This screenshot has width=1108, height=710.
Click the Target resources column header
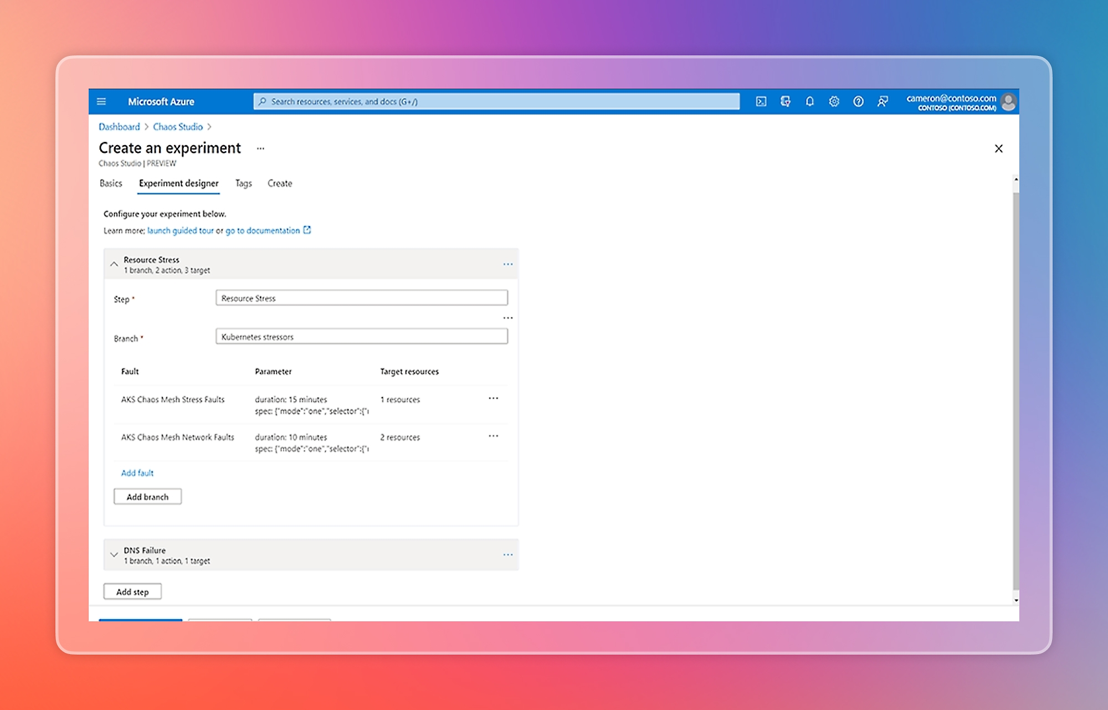[409, 372]
